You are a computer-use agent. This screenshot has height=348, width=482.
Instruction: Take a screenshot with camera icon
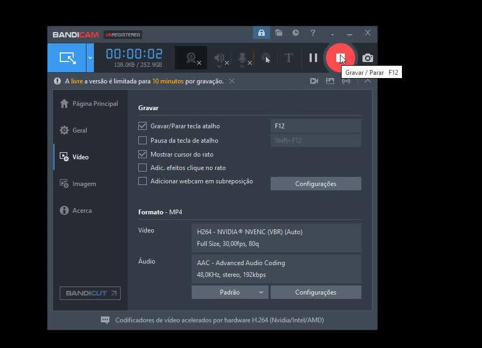tap(368, 58)
